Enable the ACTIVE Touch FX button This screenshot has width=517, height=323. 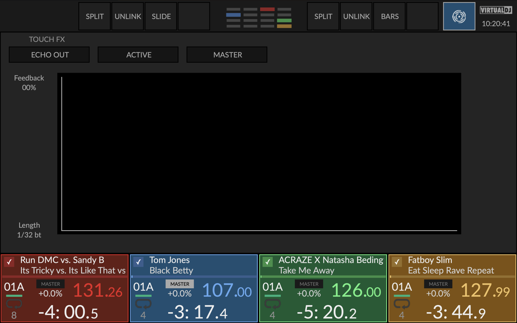click(138, 54)
